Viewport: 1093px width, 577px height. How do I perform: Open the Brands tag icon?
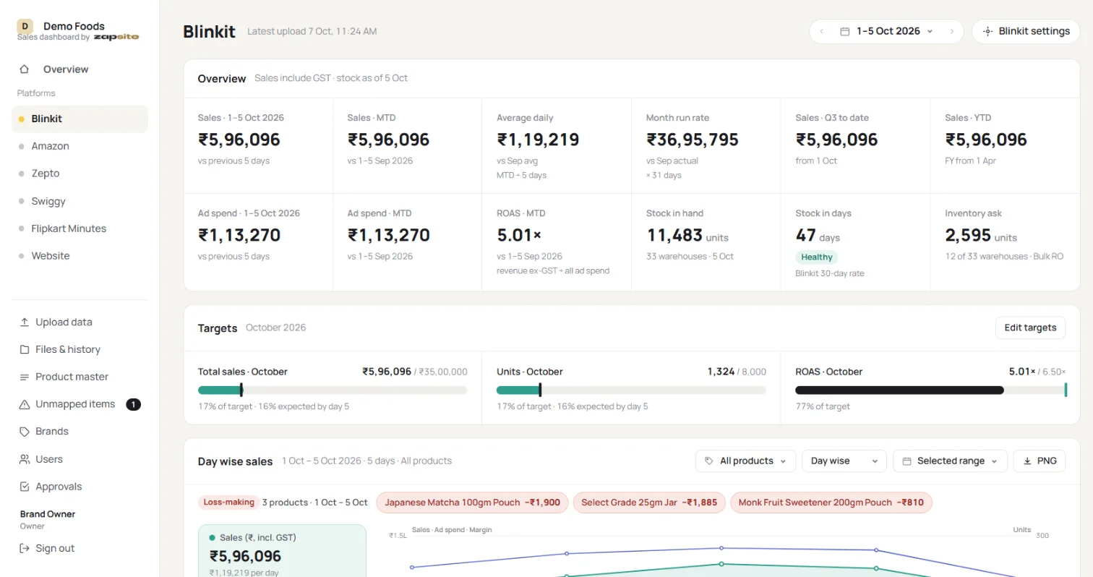tap(25, 432)
